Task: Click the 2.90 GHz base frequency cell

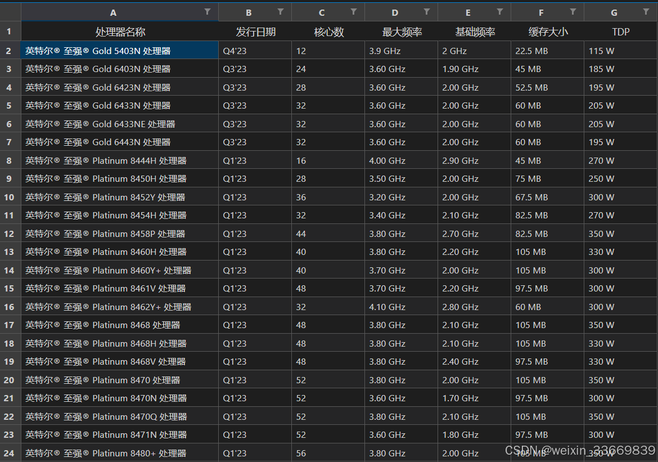Action: point(474,160)
